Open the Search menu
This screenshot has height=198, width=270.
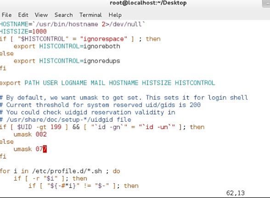pos(63,15)
